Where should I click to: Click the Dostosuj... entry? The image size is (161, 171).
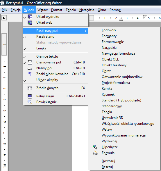(110, 161)
